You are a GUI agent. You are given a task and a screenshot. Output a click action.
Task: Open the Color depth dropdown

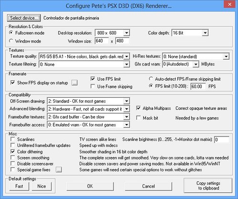click(x=190, y=33)
